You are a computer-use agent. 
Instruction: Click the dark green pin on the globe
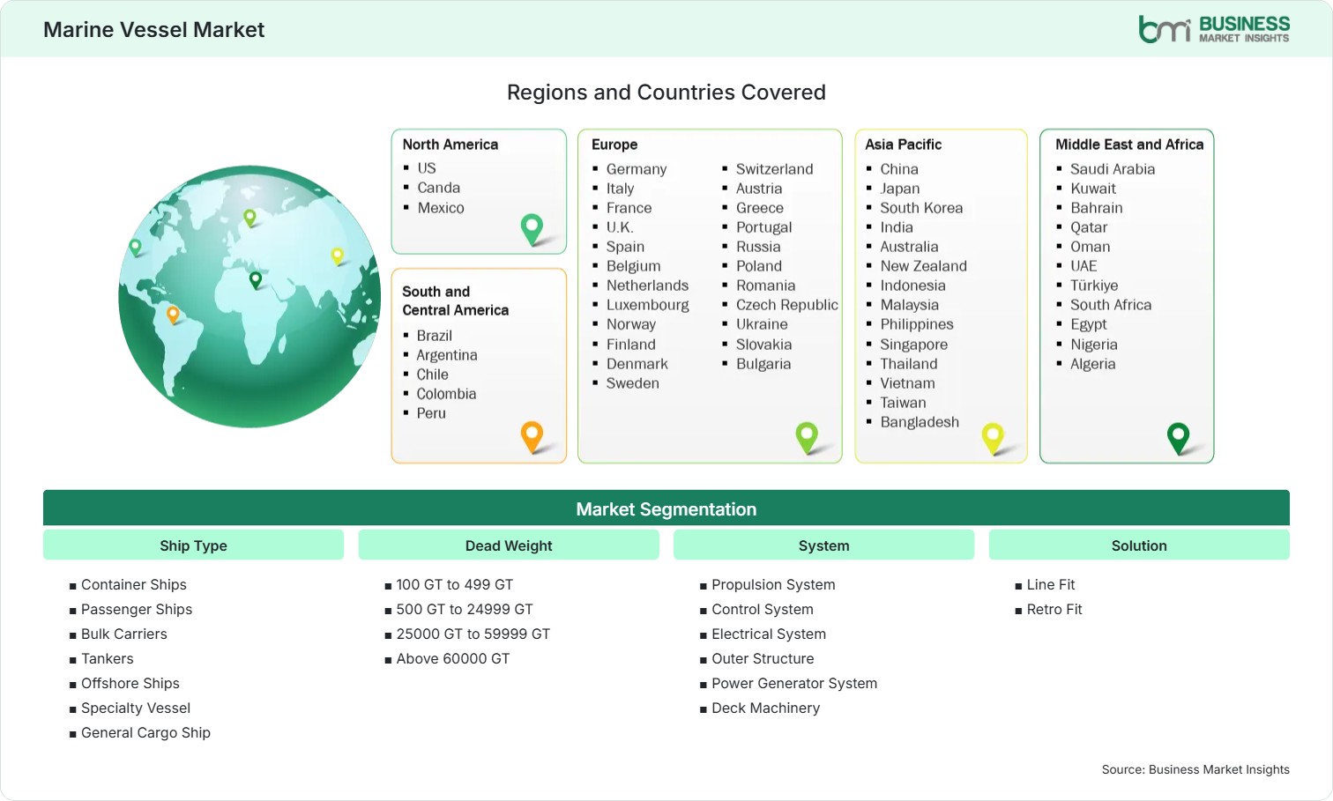(x=256, y=280)
